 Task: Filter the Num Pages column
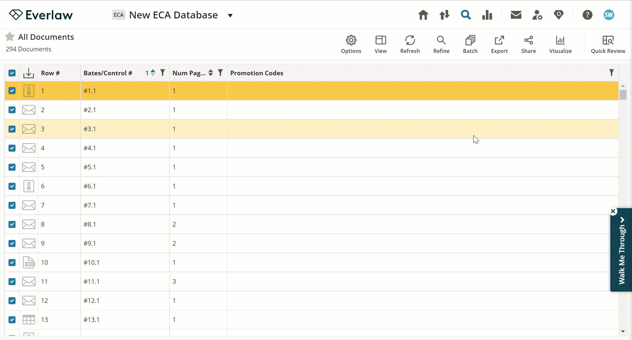click(x=221, y=73)
